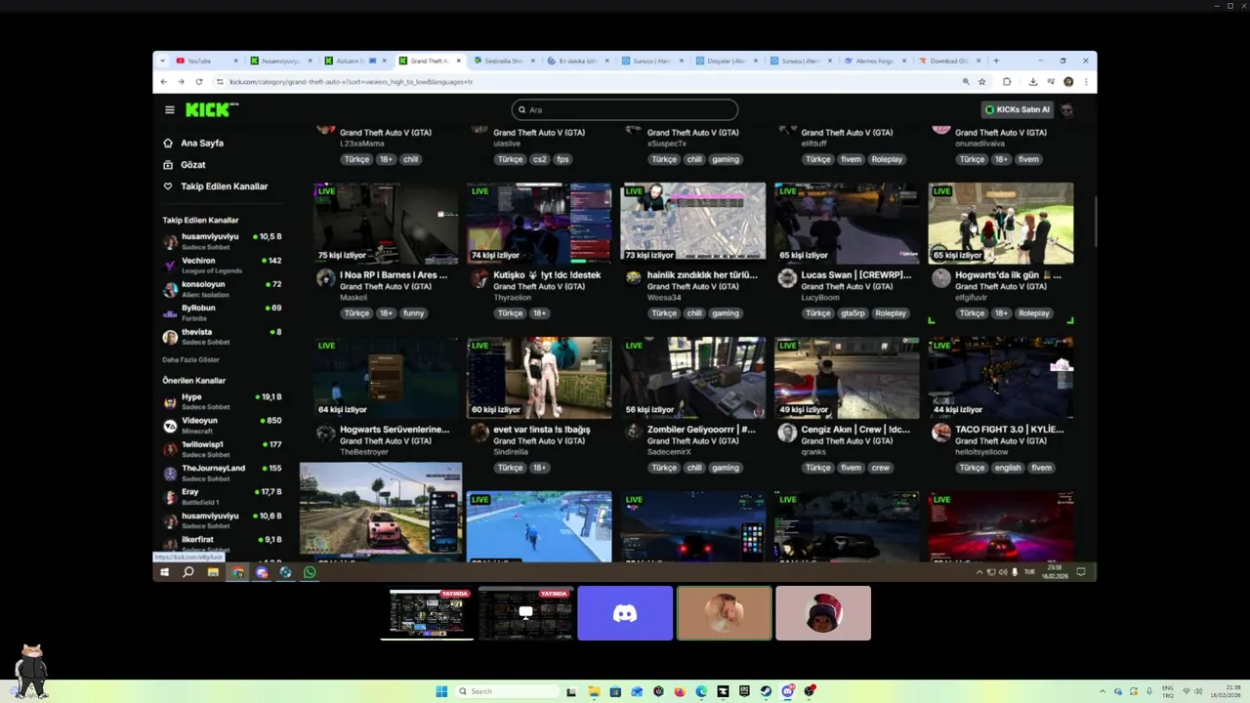The width and height of the screenshot is (1250, 703).
Task: Open the Kick user avatar menu
Action: point(1067,110)
